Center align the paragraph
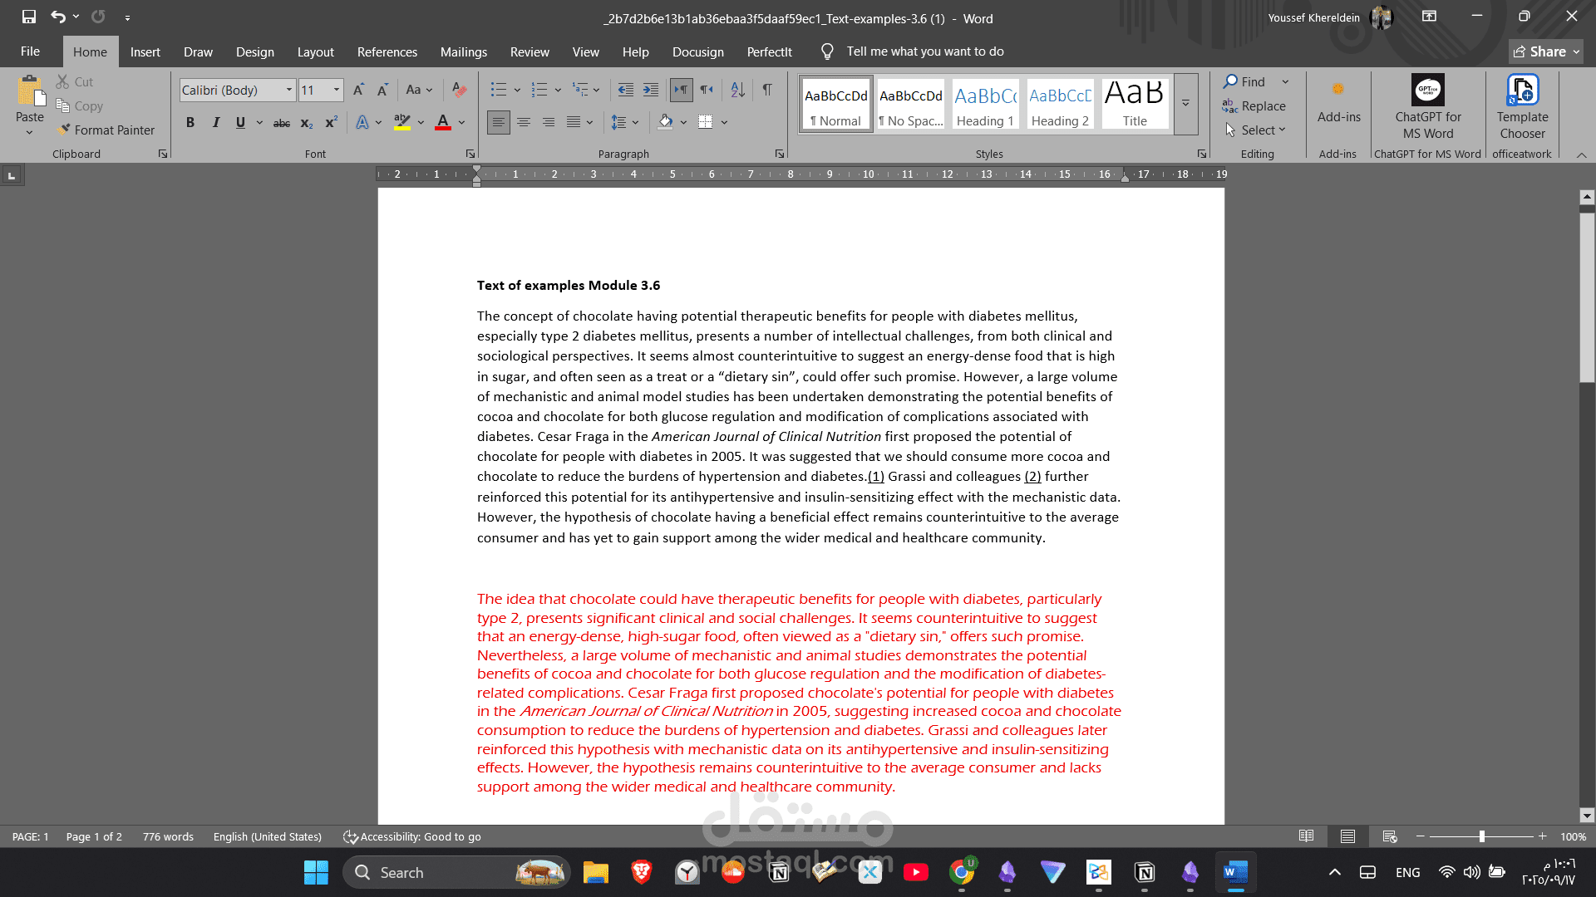 coord(524,122)
